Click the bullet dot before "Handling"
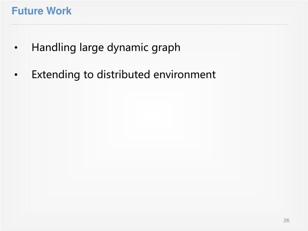The height and width of the screenshot is (231, 308). pos(16,48)
